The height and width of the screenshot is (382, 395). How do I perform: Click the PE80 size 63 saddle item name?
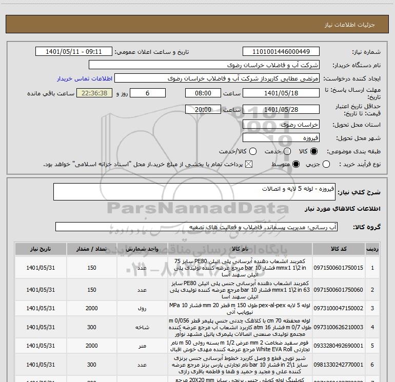pyautogui.click(x=240, y=290)
